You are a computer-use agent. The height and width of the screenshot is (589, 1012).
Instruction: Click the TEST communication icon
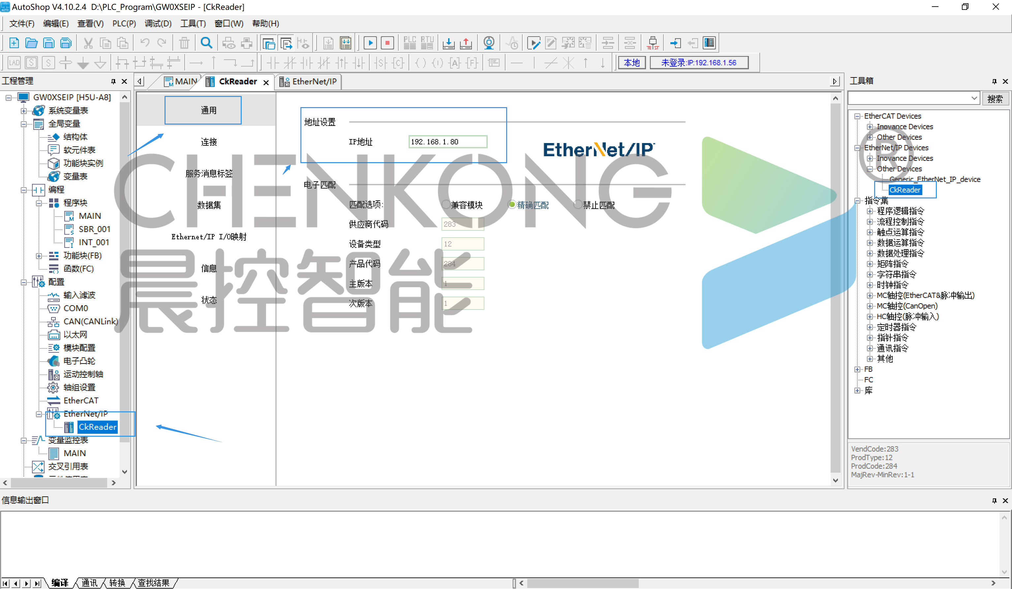[653, 43]
